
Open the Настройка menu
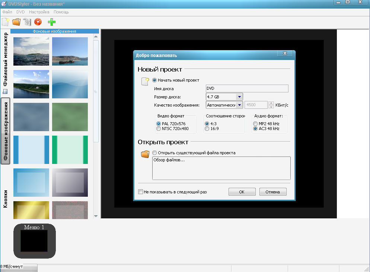(39, 12)
